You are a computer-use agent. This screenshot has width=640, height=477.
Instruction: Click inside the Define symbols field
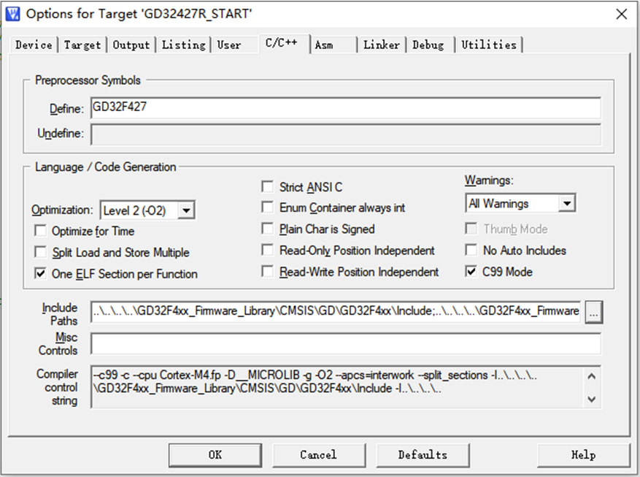coord(292,108)
